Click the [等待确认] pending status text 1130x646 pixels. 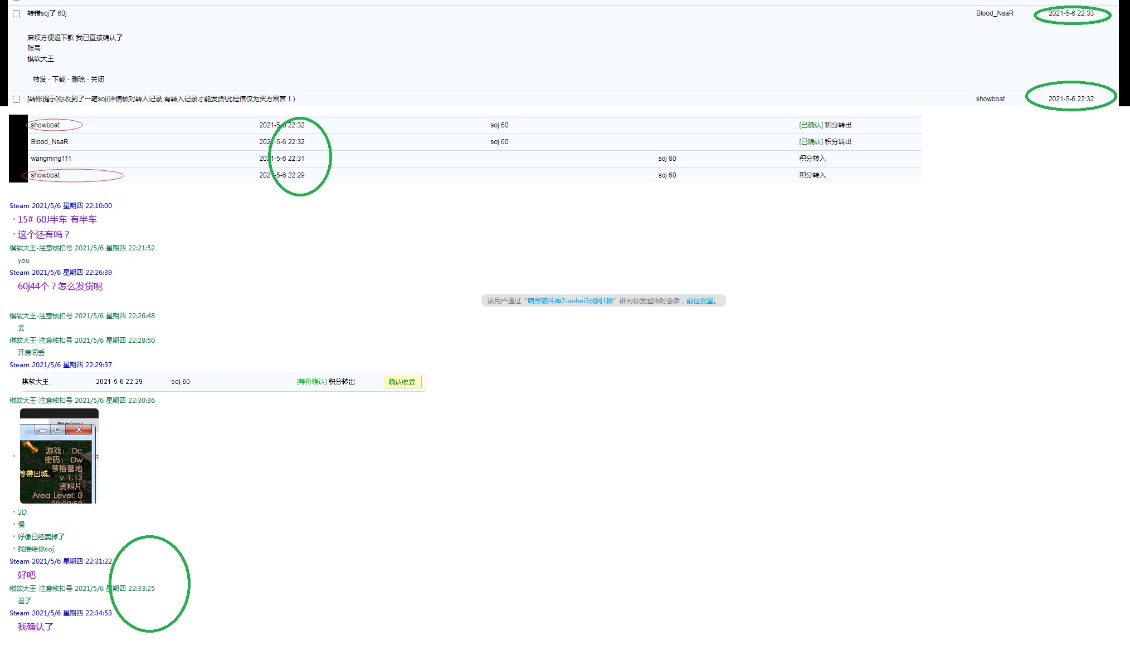[x=311, y=382]
